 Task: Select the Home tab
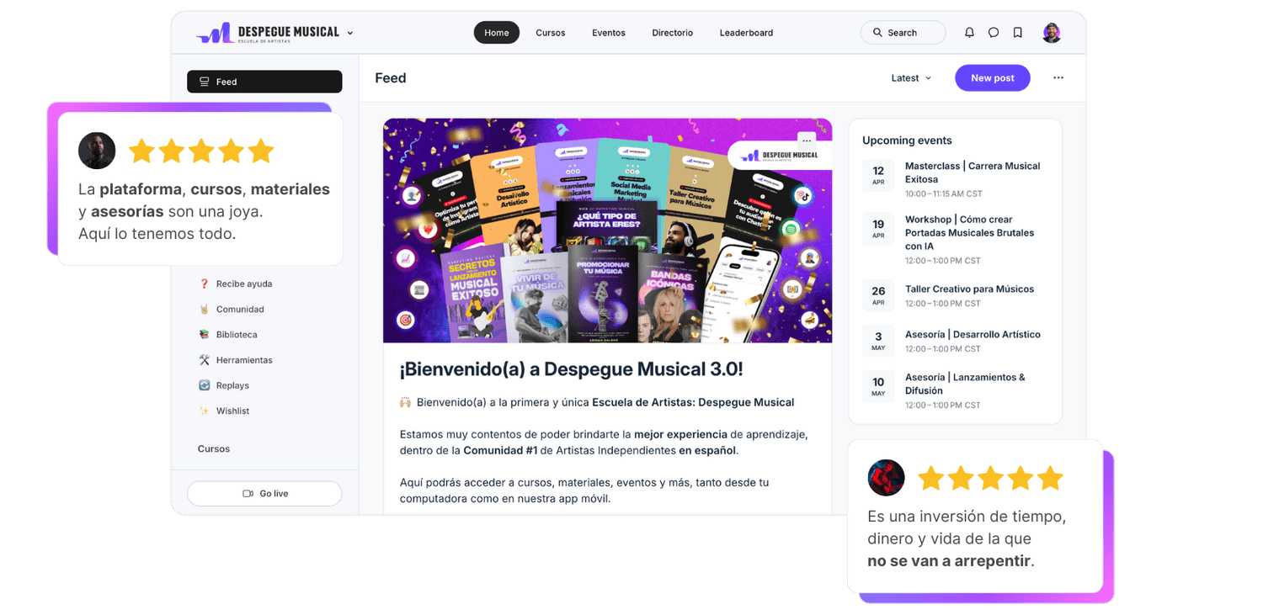497,33
